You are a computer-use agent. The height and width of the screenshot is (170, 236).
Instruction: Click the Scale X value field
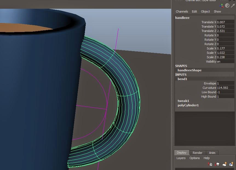[225, 48]
